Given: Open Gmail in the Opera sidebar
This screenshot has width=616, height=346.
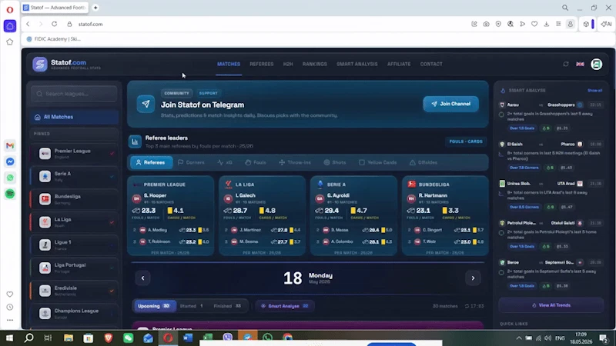Looking at the screenshot, I should [10, 145].
